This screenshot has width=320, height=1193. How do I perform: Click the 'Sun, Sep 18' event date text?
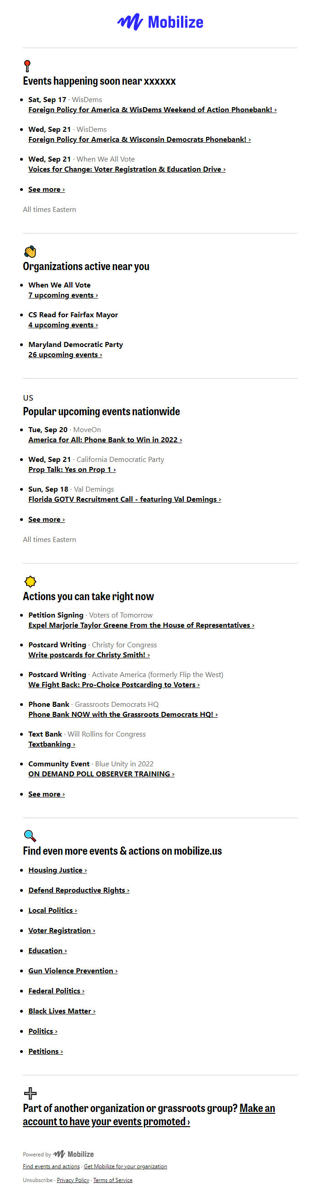(x=48, y=488)
